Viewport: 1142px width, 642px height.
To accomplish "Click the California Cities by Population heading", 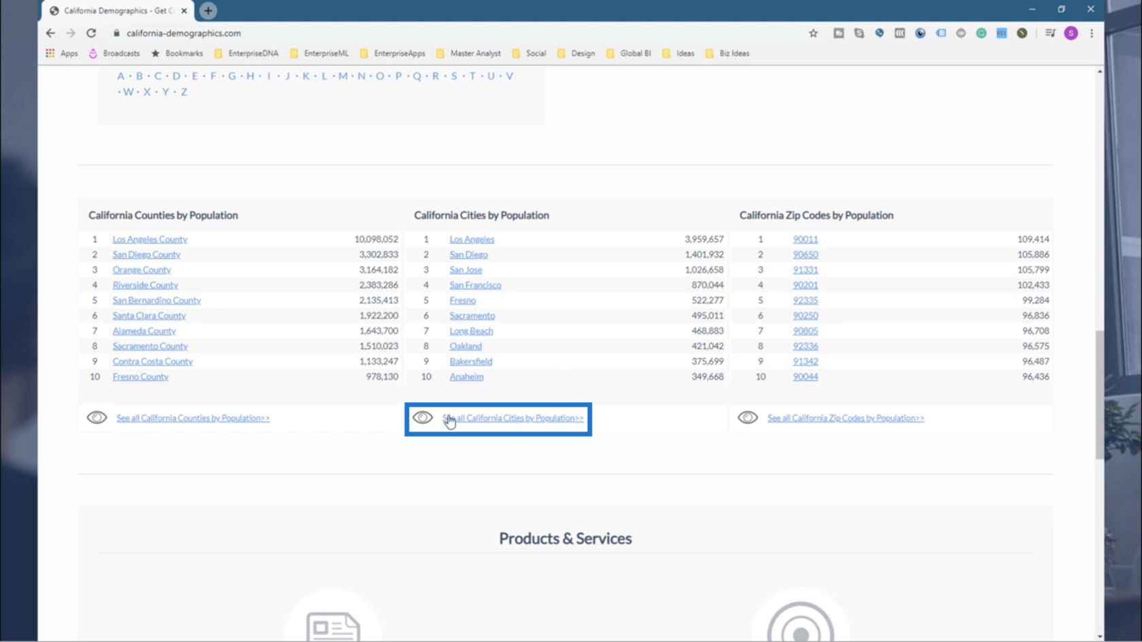I will pyautogui.click(x=481, y=215).
